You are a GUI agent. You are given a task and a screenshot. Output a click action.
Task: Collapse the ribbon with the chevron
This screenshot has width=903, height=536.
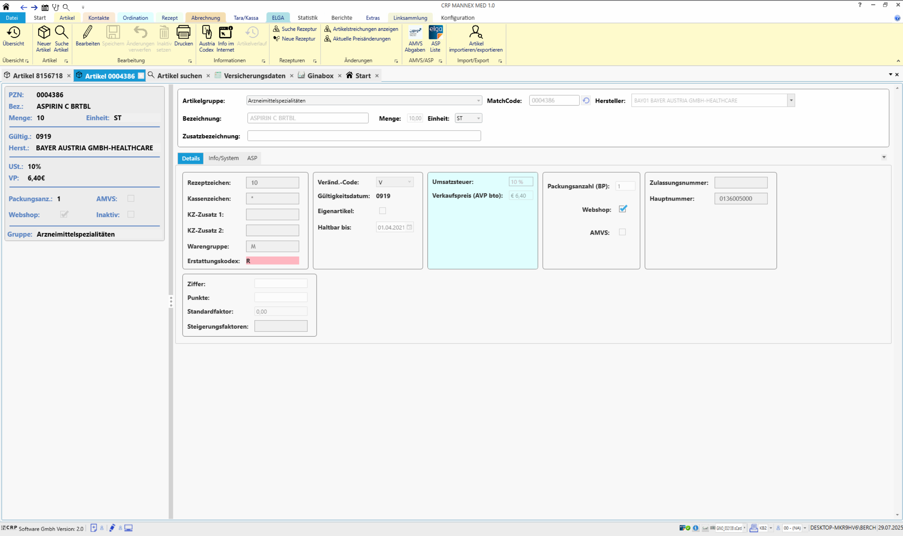pyautogui.click(x=898, y=61)
